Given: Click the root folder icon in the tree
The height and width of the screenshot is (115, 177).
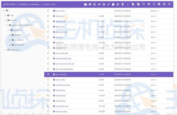Looking at the screenshot, I should pyautogui.click(x=7, y=10).
